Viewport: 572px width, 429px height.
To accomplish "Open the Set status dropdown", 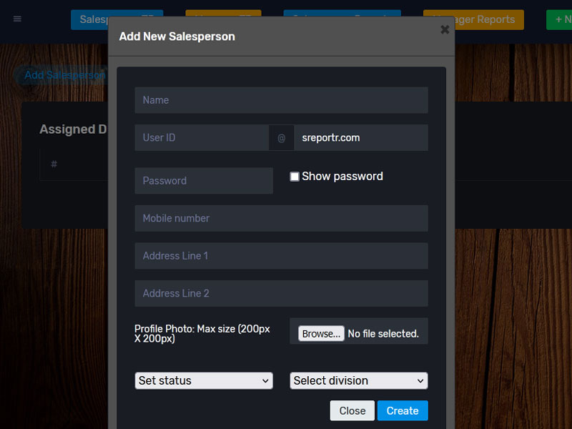I will tap(204, 380).
